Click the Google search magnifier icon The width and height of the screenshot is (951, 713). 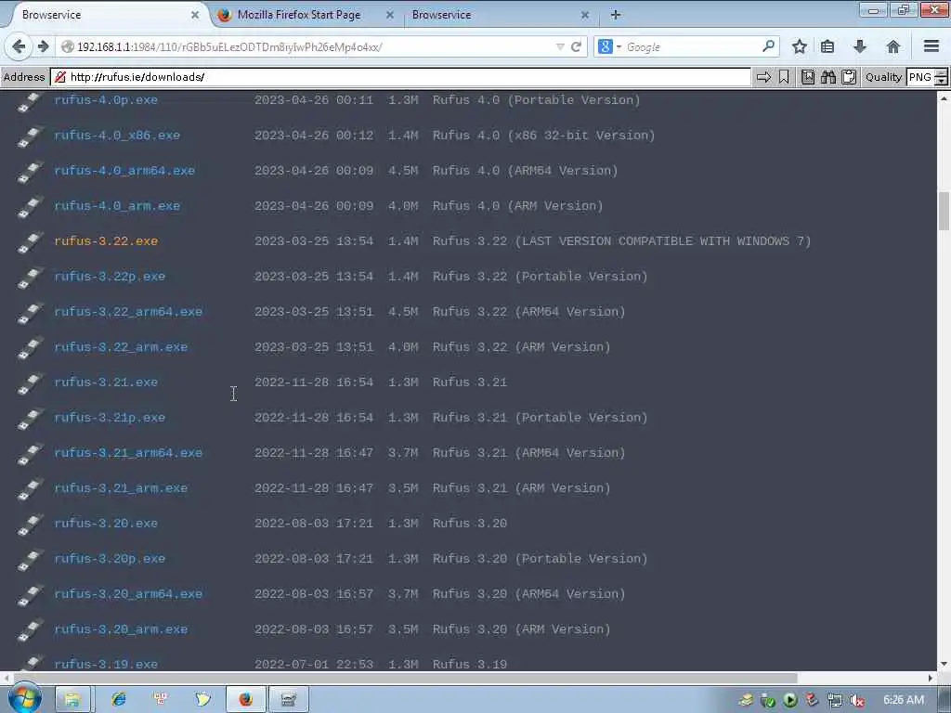[768, 46]
